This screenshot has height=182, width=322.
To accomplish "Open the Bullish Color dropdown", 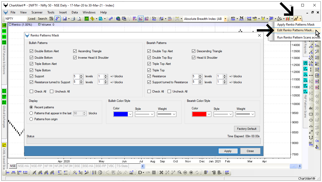I will click(130, 114).
